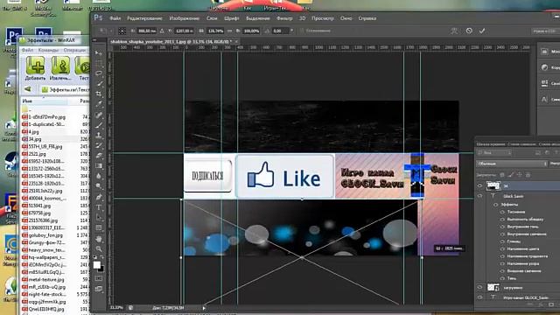
Task: Sort WinRAR list by Имя column
Action: click(x=45, y=101)
